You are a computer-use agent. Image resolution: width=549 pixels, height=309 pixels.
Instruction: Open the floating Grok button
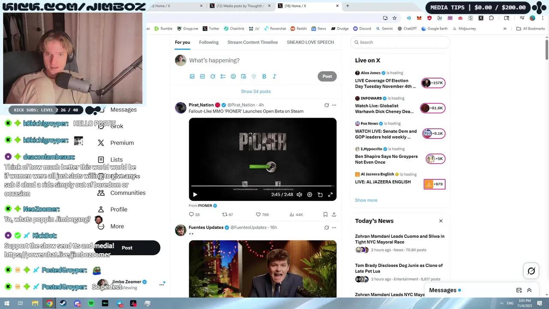(x=531, y=271)
